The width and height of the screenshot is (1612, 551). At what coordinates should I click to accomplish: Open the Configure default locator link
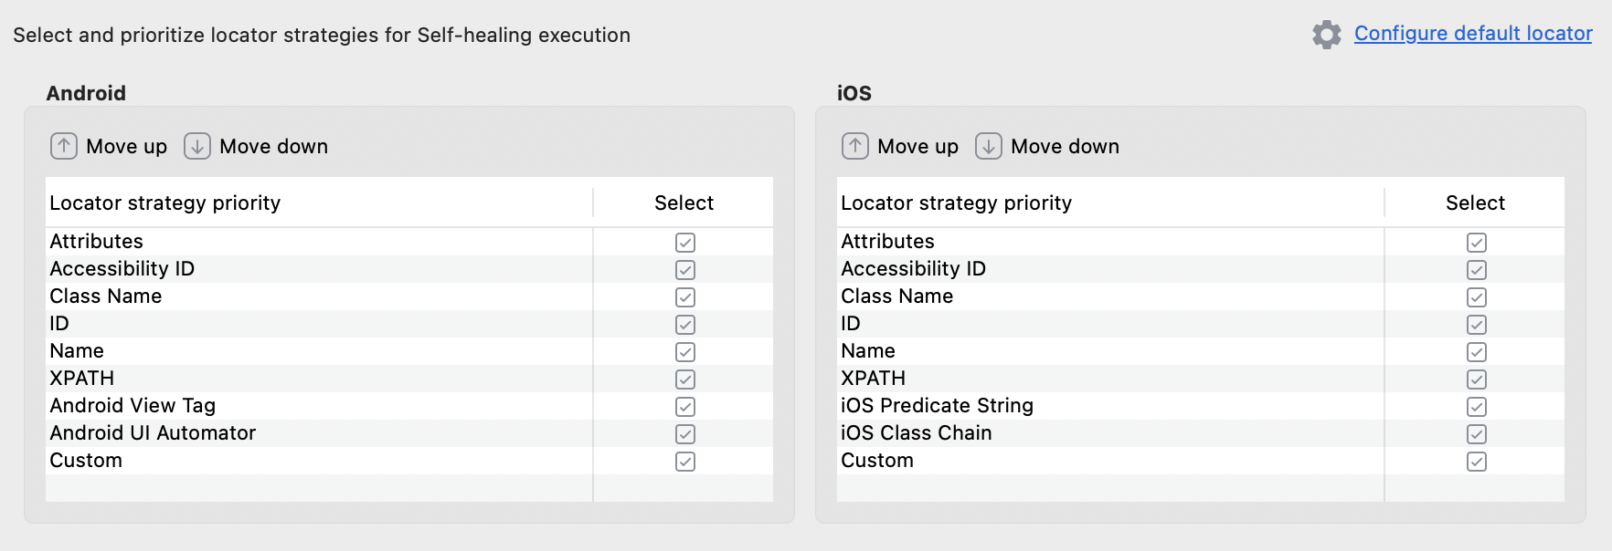pos(1473,33)
